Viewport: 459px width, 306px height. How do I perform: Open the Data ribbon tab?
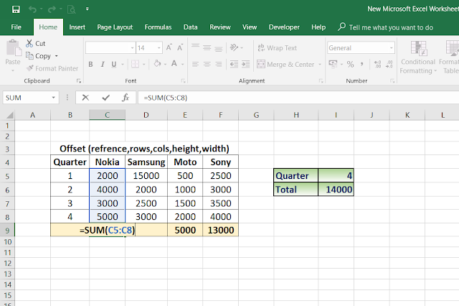tap(190, 27)
